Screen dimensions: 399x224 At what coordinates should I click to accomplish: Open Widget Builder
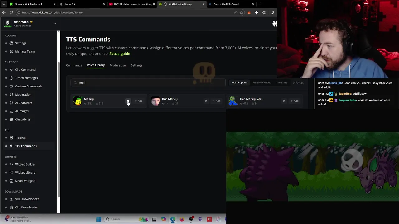[25, 164]
